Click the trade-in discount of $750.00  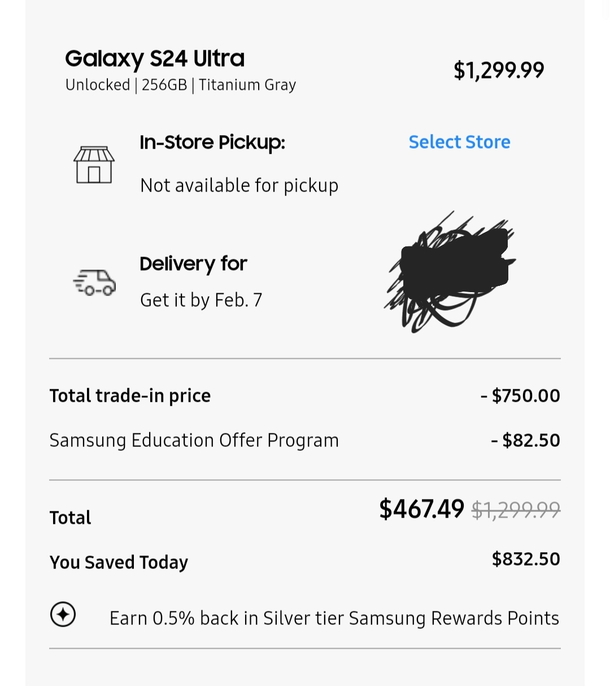(520, 396)
